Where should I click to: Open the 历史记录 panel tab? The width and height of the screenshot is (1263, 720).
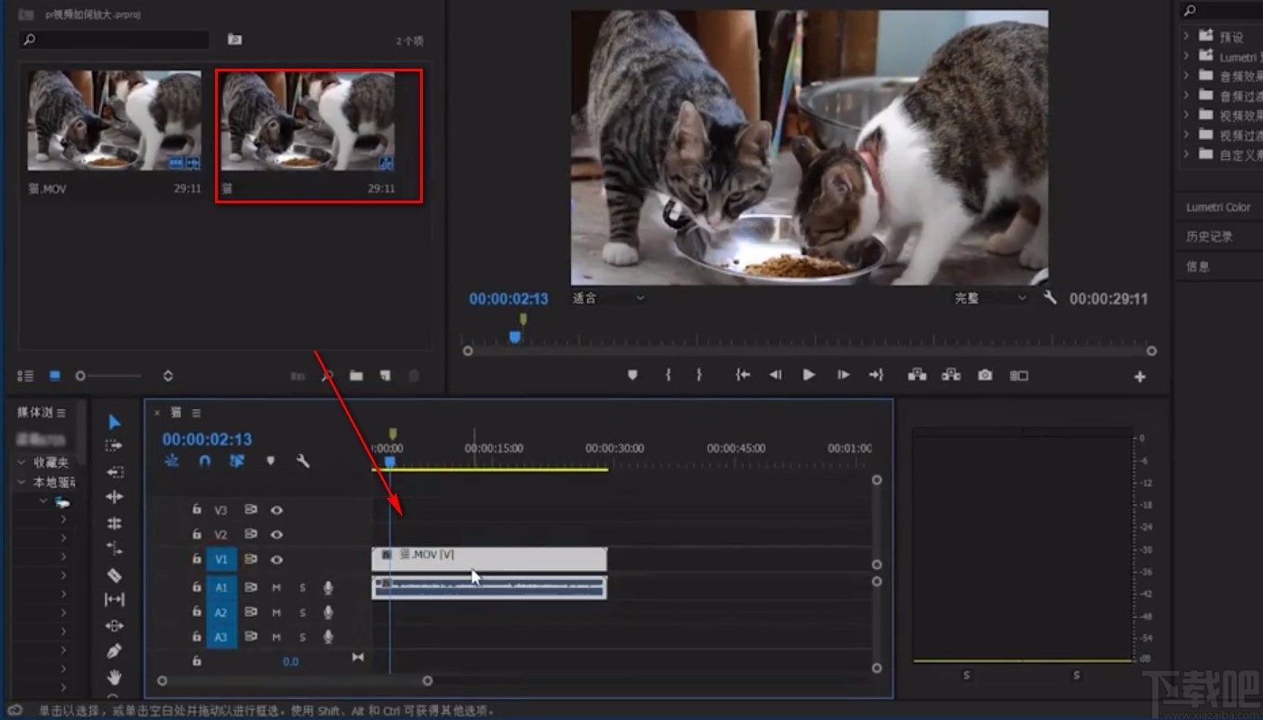1209,237
